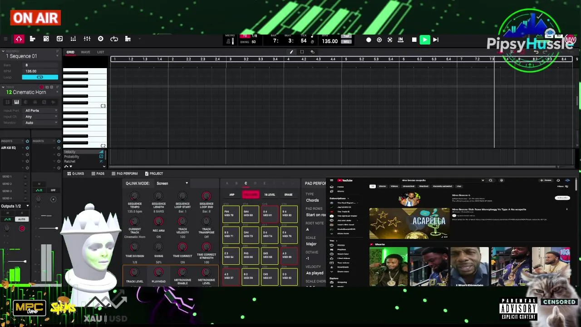This screenshot has height=327, width=581.
Task: Open the PROJECT tab
Action: [154, 173]
